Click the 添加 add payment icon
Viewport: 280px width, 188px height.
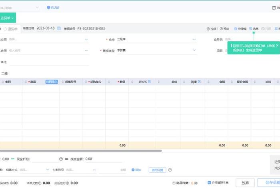pyautogui.click(x=133, y=170)
